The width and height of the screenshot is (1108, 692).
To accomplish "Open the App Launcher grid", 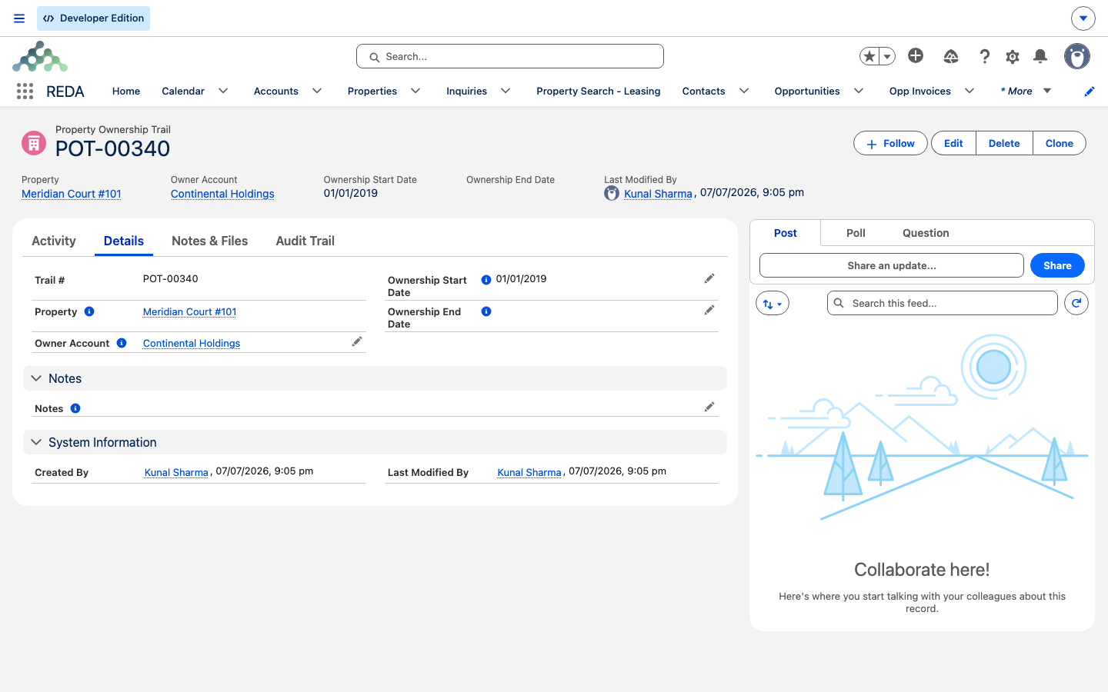I will [x=25, y=91].
